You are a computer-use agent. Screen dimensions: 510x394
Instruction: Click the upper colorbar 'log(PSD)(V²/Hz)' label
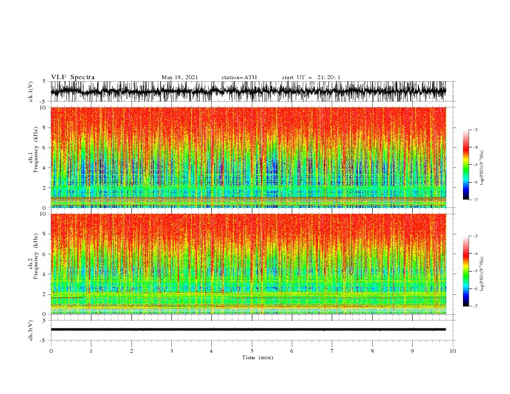pyautogui.click(x=482, y=168)
